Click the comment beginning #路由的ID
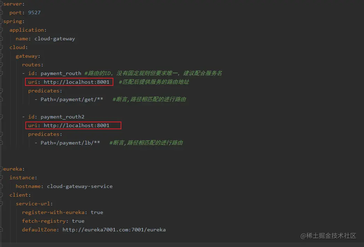 pyautogui.click(x=153, y=73)
